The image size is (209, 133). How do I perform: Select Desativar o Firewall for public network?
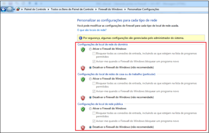[x=90, y=127]
